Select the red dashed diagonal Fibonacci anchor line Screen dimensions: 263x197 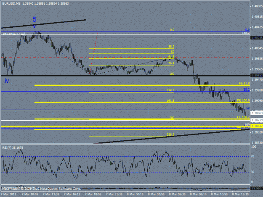pyautogui.click(x=94, y=53)
